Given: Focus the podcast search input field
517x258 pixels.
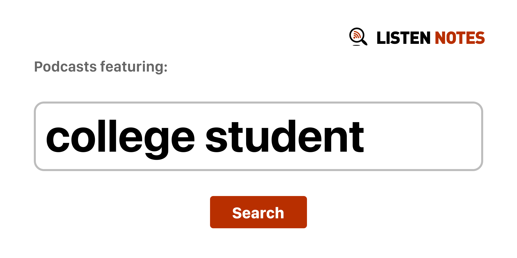Looking at the screenshot, I should pos(258,136).
